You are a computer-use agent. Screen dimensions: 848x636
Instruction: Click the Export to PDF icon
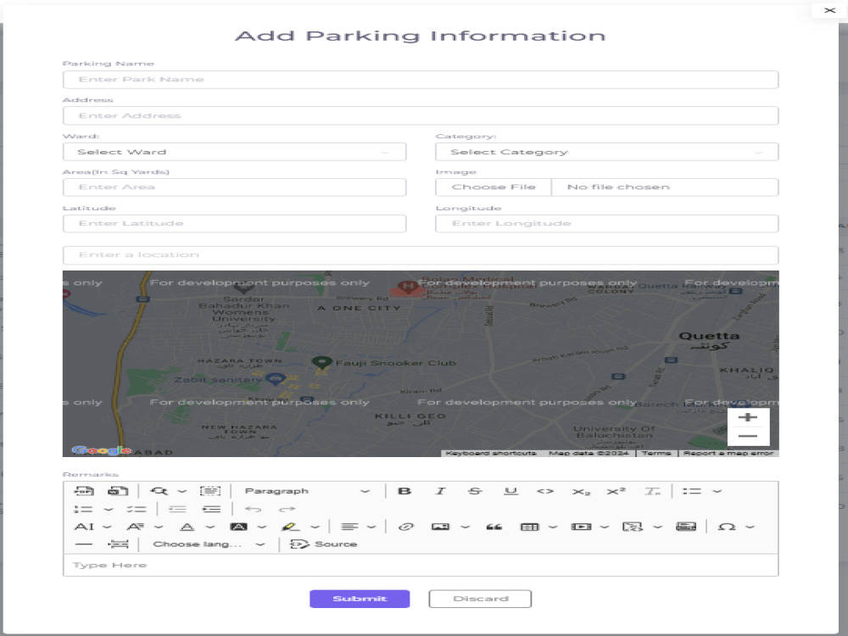pos(84,491)
